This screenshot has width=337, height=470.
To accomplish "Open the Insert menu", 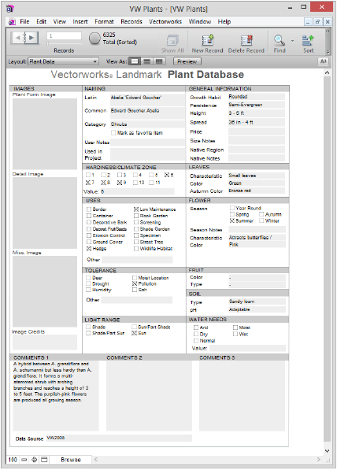I will click(80, 21).
